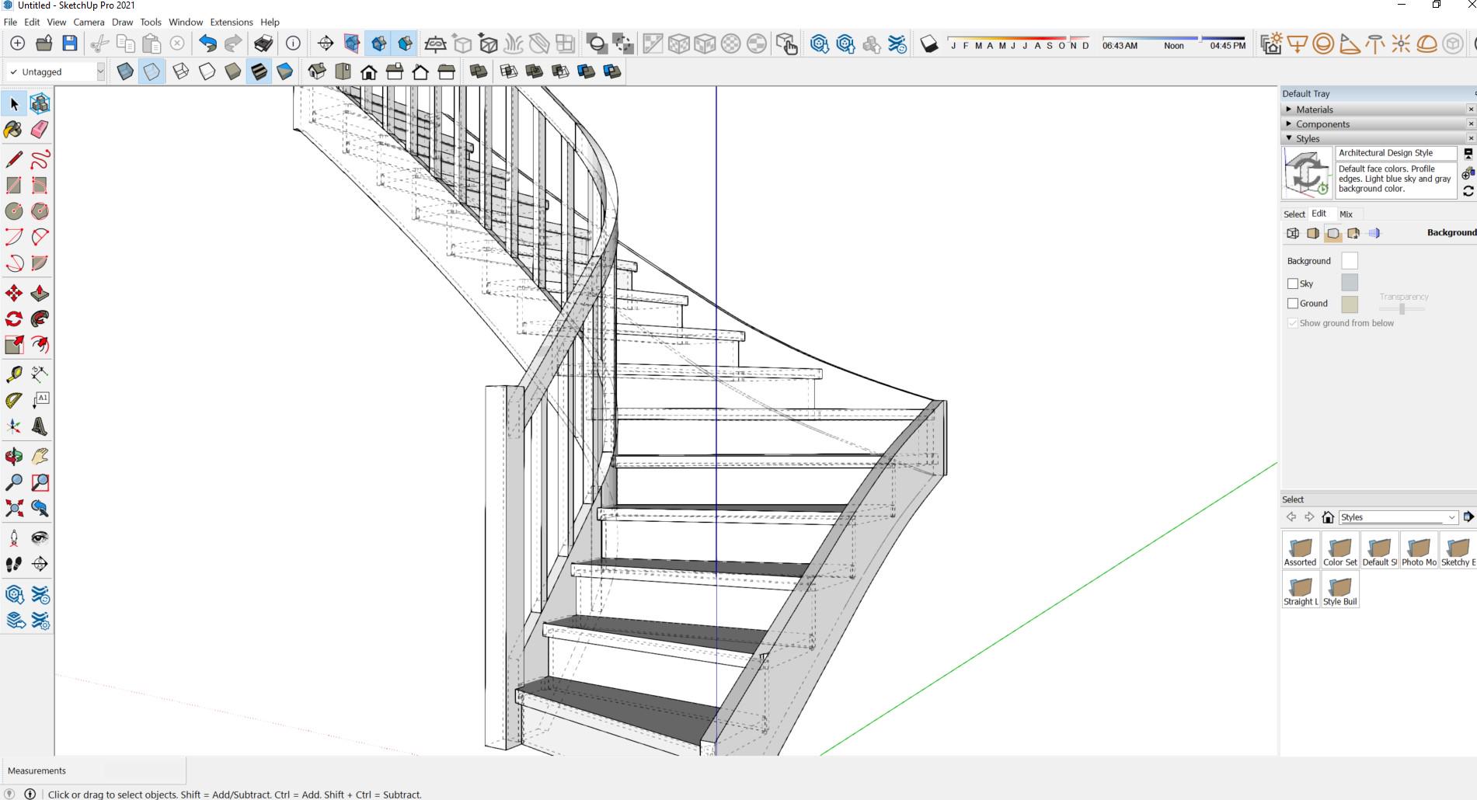Open the Style Builder folder
Image resolution: width=1477 pixels, height=800 pixels.
(x=1339, y=590)
